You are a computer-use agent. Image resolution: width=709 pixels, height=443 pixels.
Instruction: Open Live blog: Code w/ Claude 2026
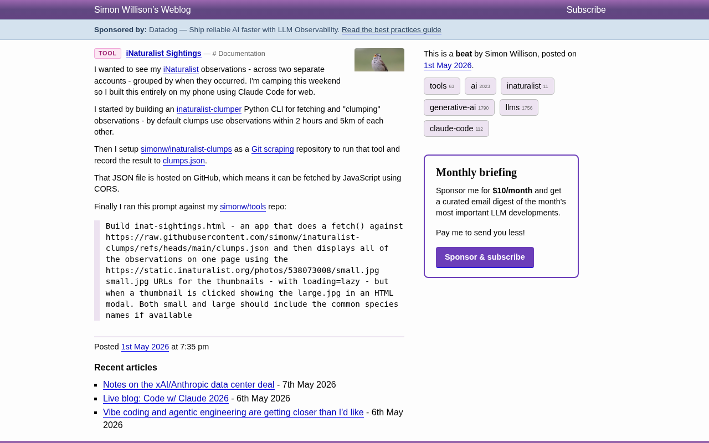coord(166,399)
